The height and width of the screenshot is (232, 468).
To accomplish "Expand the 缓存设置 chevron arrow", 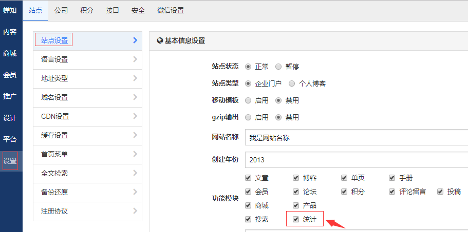I will 135,135.
